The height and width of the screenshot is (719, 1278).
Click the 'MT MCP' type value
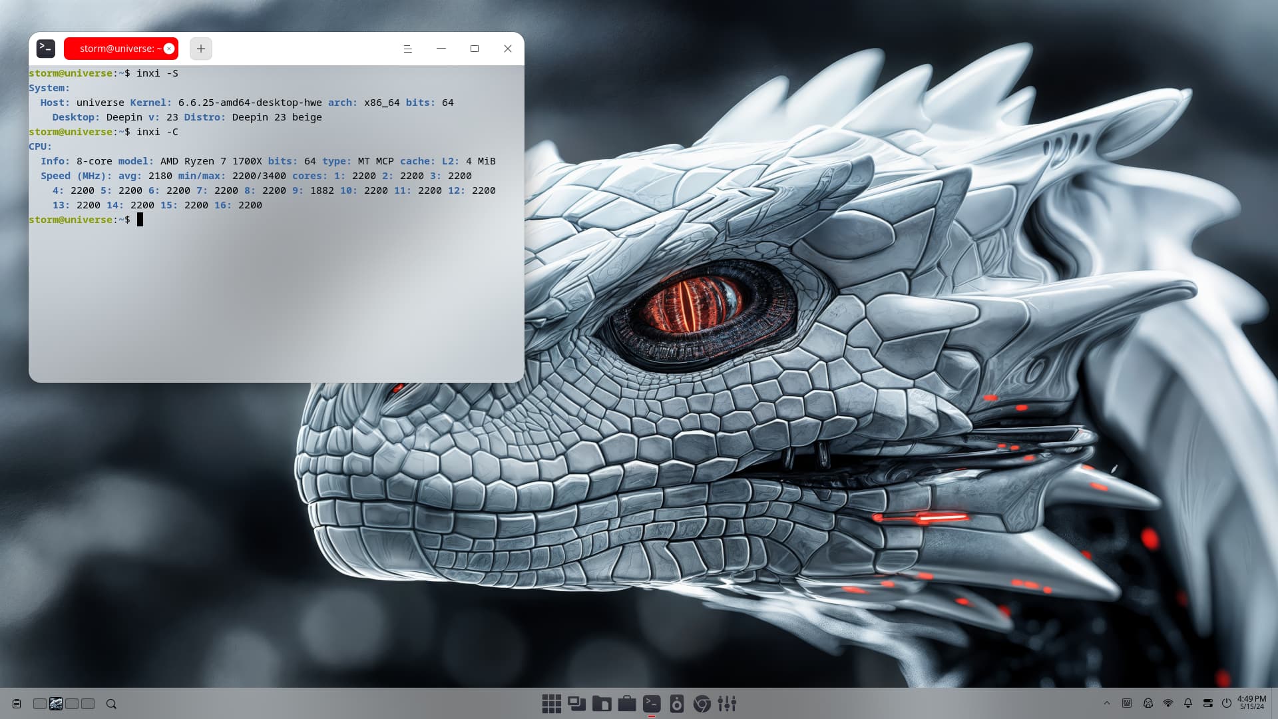[375, 161]
